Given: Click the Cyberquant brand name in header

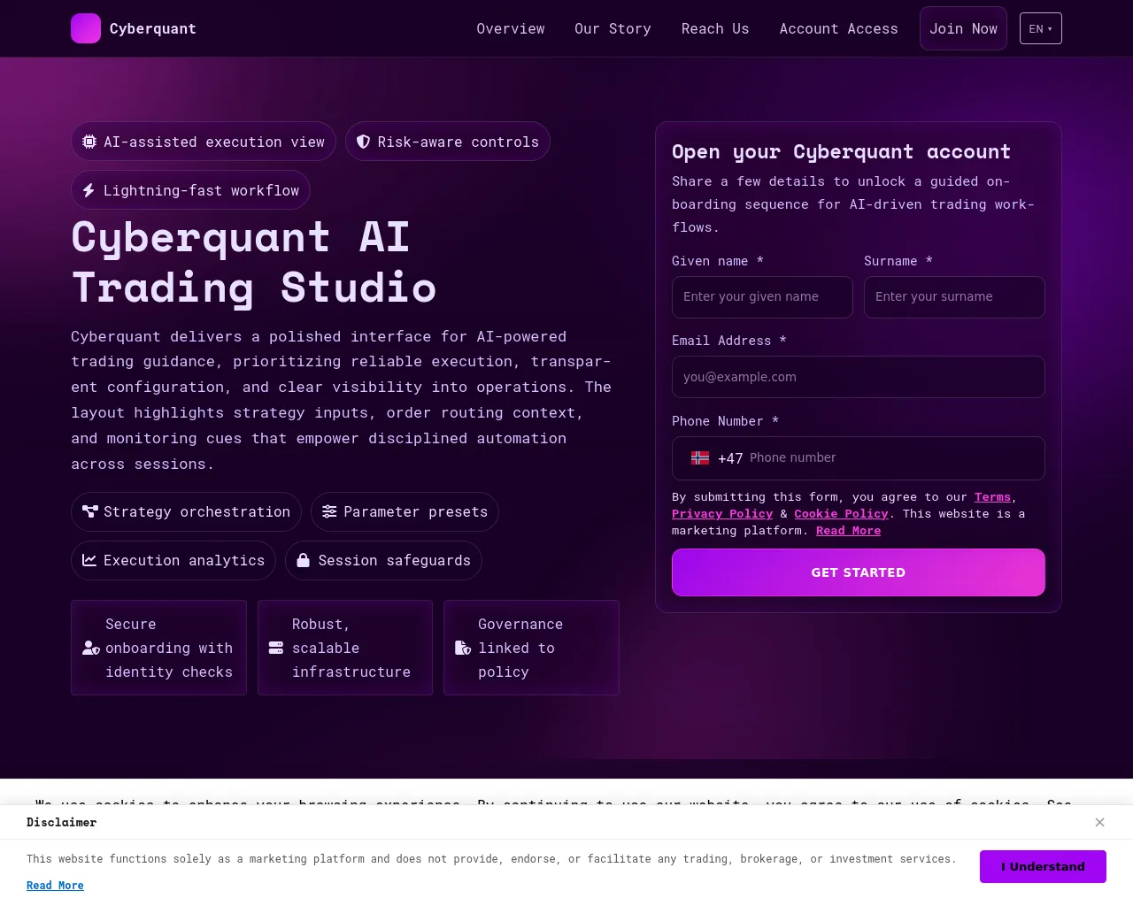Looking at the screenshot, I should pyautogui.click(x=153, y=28).
